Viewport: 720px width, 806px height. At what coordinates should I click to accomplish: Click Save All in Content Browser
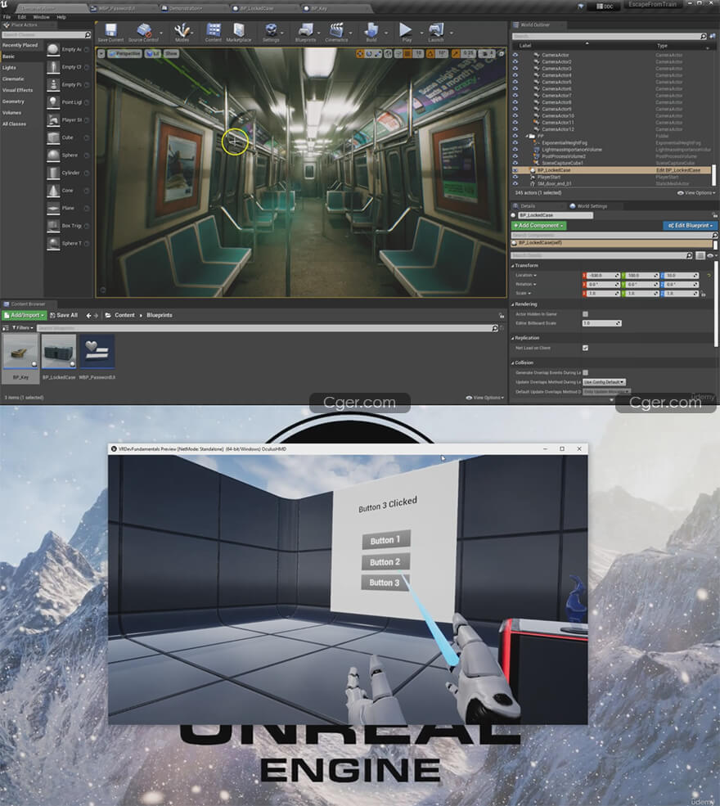pos(64,315)
